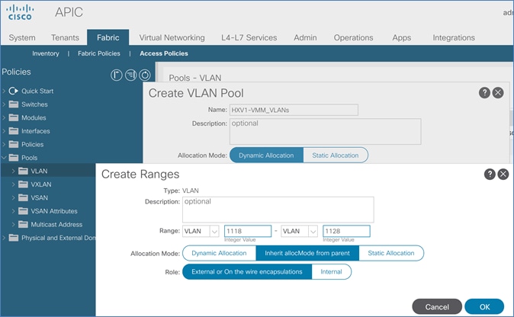Select Dynamic Allocation in Create VLAN Pool

pos(266,155)
